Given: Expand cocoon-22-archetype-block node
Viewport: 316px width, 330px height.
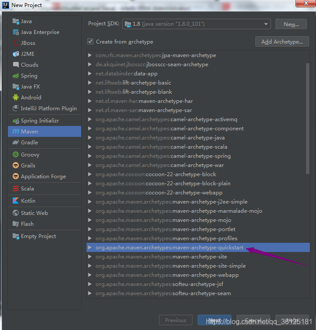Looking at the screenshot, I should (90, 174).
